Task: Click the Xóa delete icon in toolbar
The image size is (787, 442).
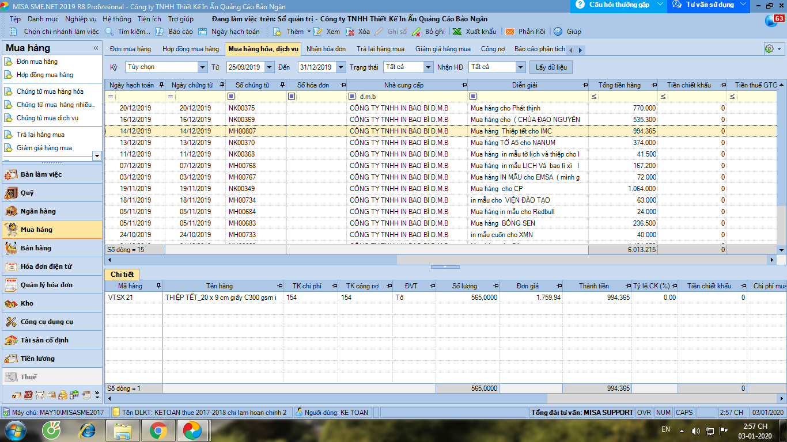Action: 350,32
